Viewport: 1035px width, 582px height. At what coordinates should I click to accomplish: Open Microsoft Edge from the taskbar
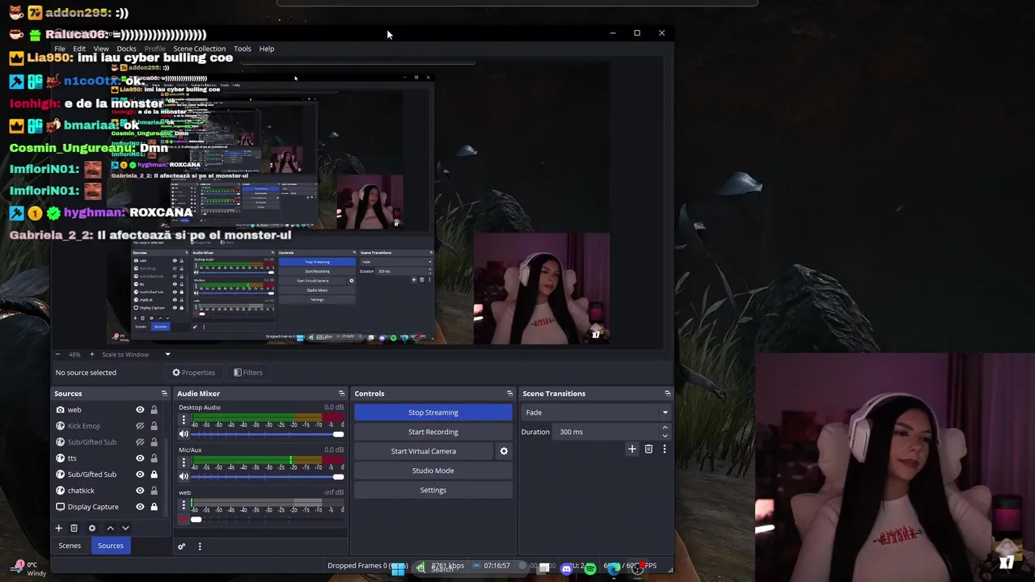[614, 569]
